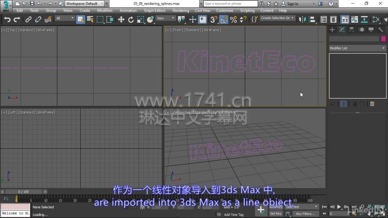The height and width of the screenshot is (218, 388).
Task: Toggle Set Key mode
Action: click(276, 213)
